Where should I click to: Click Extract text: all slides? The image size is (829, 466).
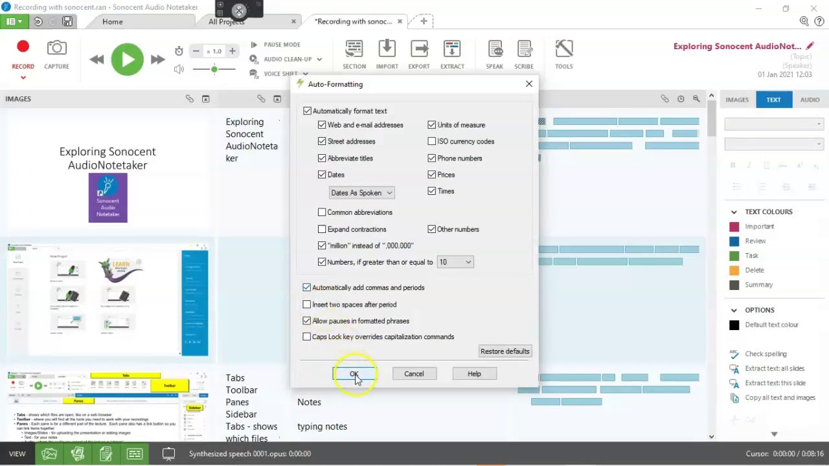tap(775, 368)
